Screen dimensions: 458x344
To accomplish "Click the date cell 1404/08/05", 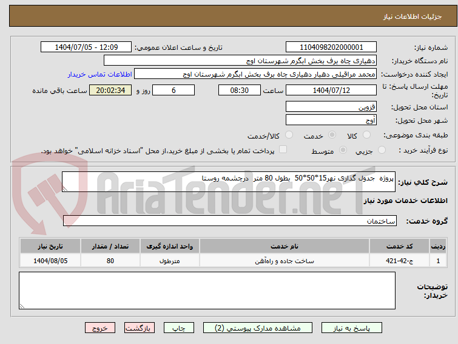I will pyautogui.click(x=50, y=261).
